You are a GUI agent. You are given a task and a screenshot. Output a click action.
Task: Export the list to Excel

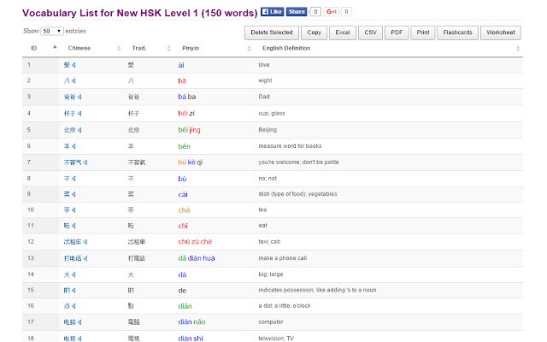coord(343,32)
